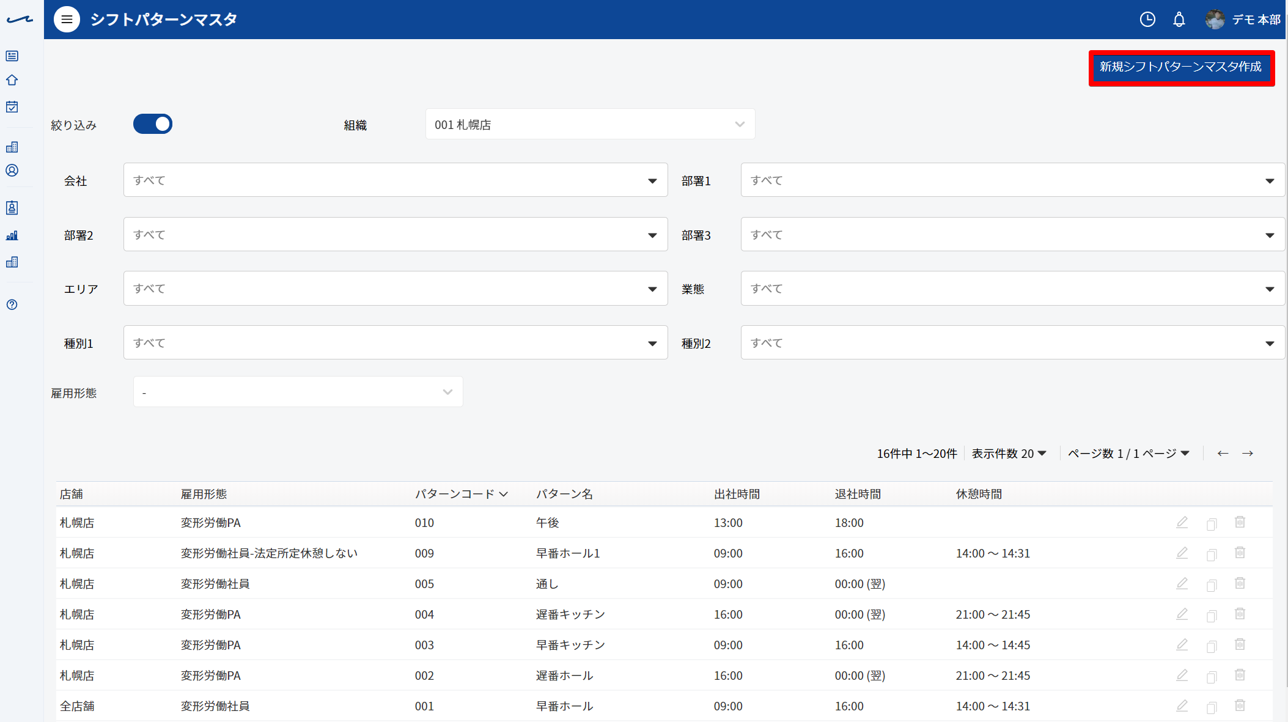Copy pattern 009 早番ホール1 row
The image size is (1288, 722).
(x=1212, y=554)
